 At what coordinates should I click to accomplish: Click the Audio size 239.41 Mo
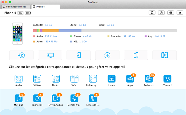coord(51,36)
